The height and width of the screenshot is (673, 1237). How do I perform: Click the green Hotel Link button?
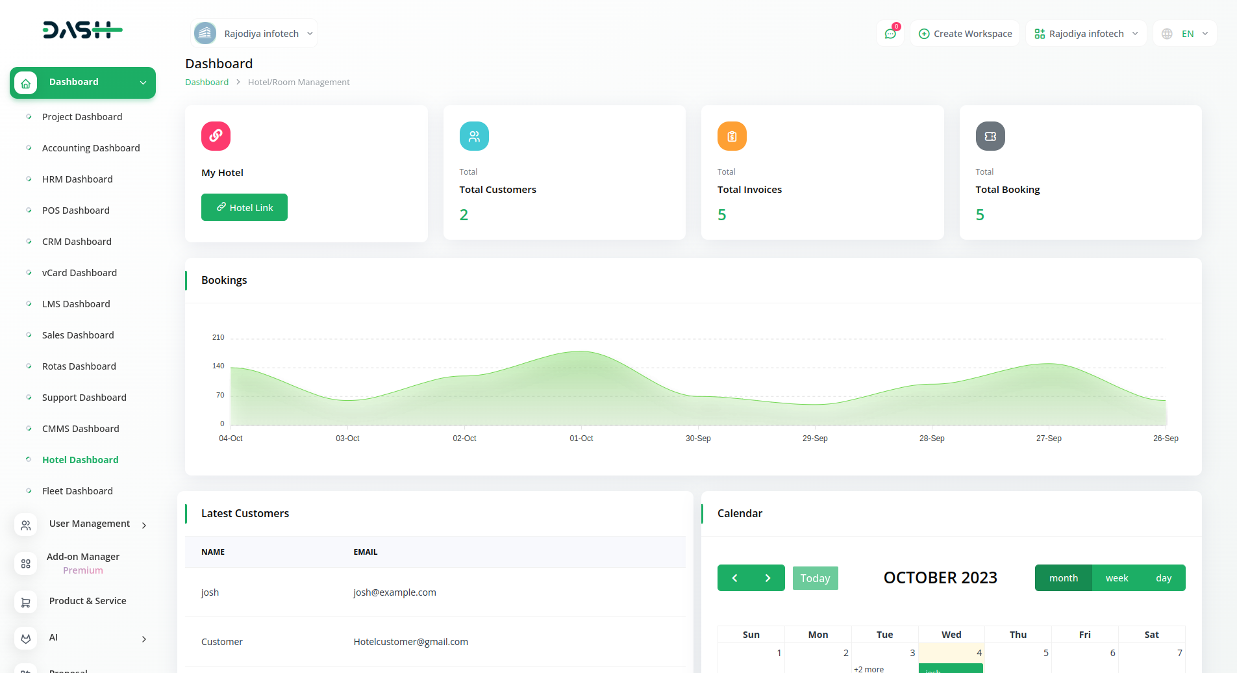pyautogui.click(x=244, y=207)
